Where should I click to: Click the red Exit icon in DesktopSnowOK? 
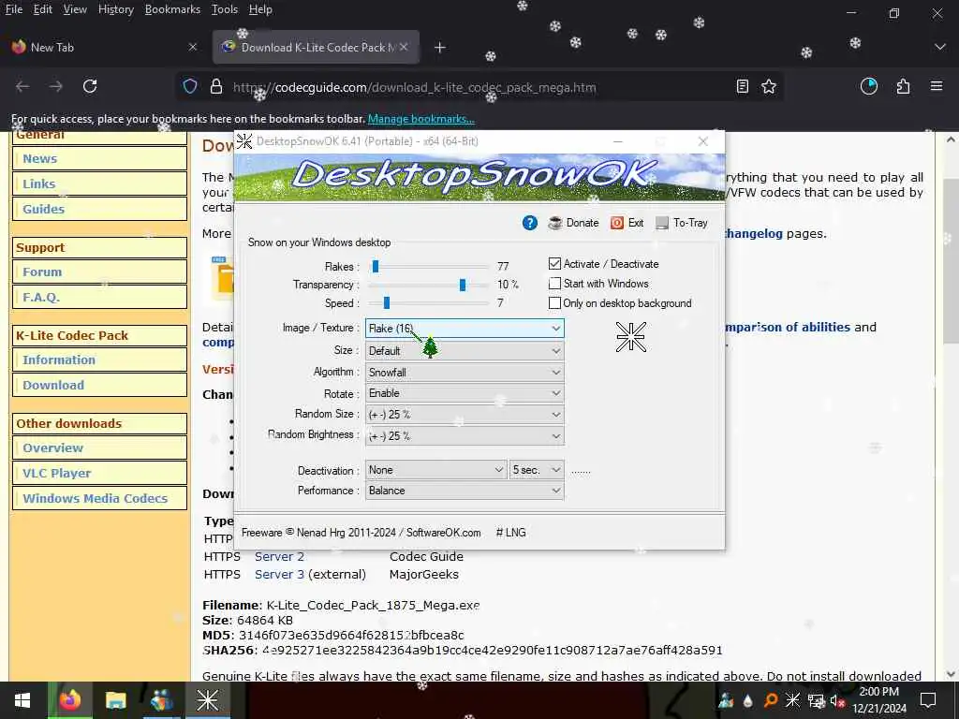point(617,223)
